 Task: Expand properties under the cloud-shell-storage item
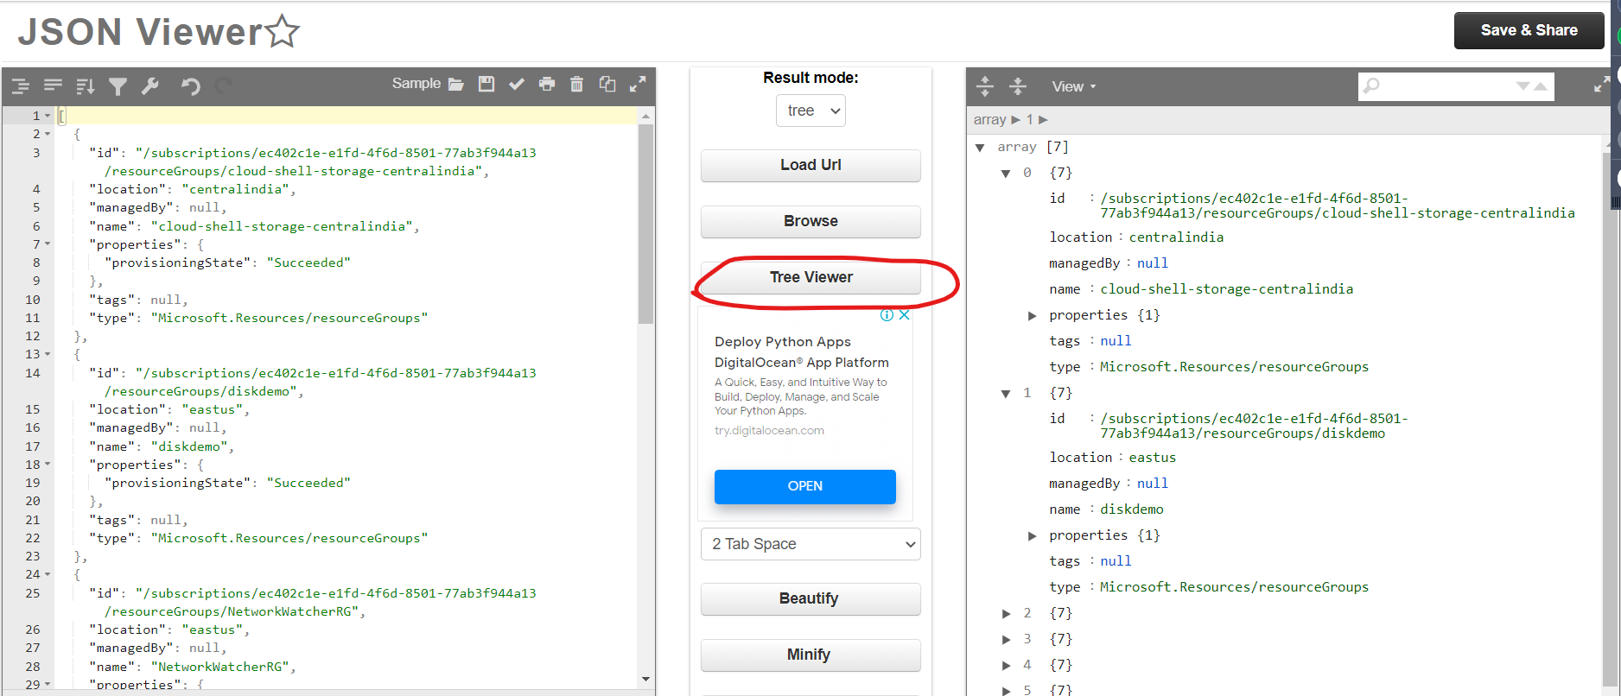tap(1032, 316)
